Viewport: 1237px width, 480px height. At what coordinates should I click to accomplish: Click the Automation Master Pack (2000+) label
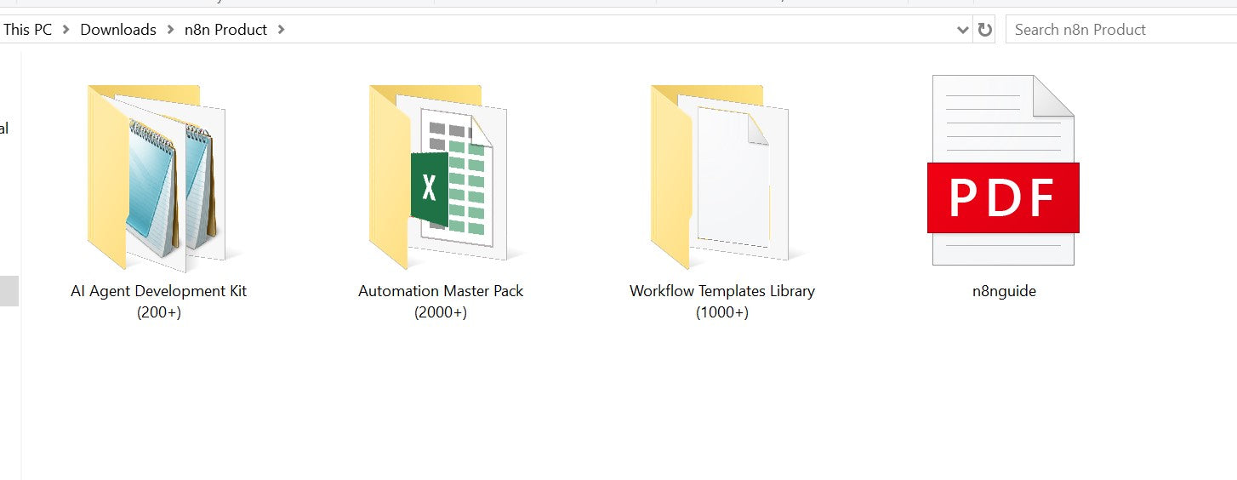coord(441,301)
